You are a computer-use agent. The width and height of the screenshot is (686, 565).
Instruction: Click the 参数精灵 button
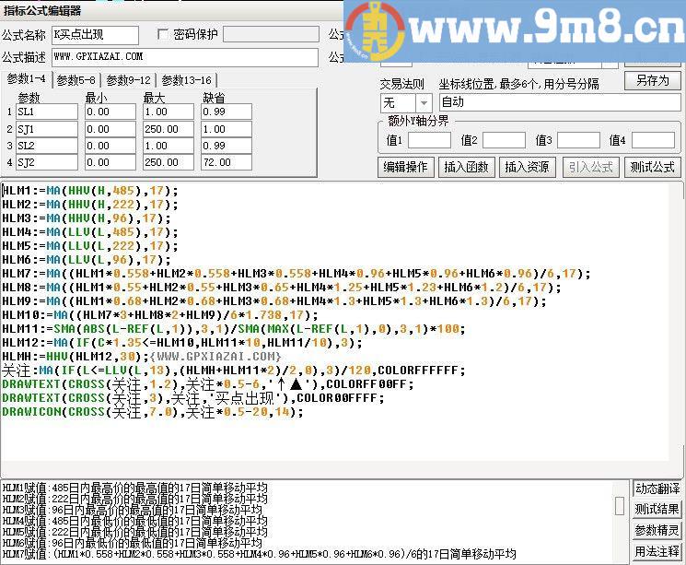click(657, 530)
